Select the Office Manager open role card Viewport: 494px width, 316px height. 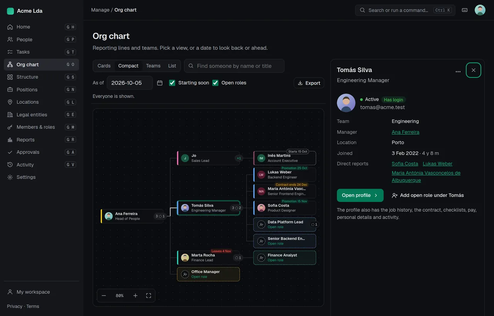[x=208, y=274]
